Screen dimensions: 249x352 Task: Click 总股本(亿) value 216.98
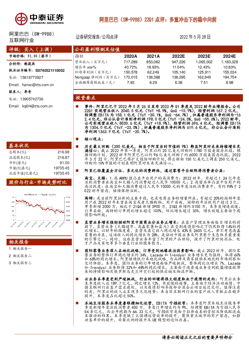point(64,152)
